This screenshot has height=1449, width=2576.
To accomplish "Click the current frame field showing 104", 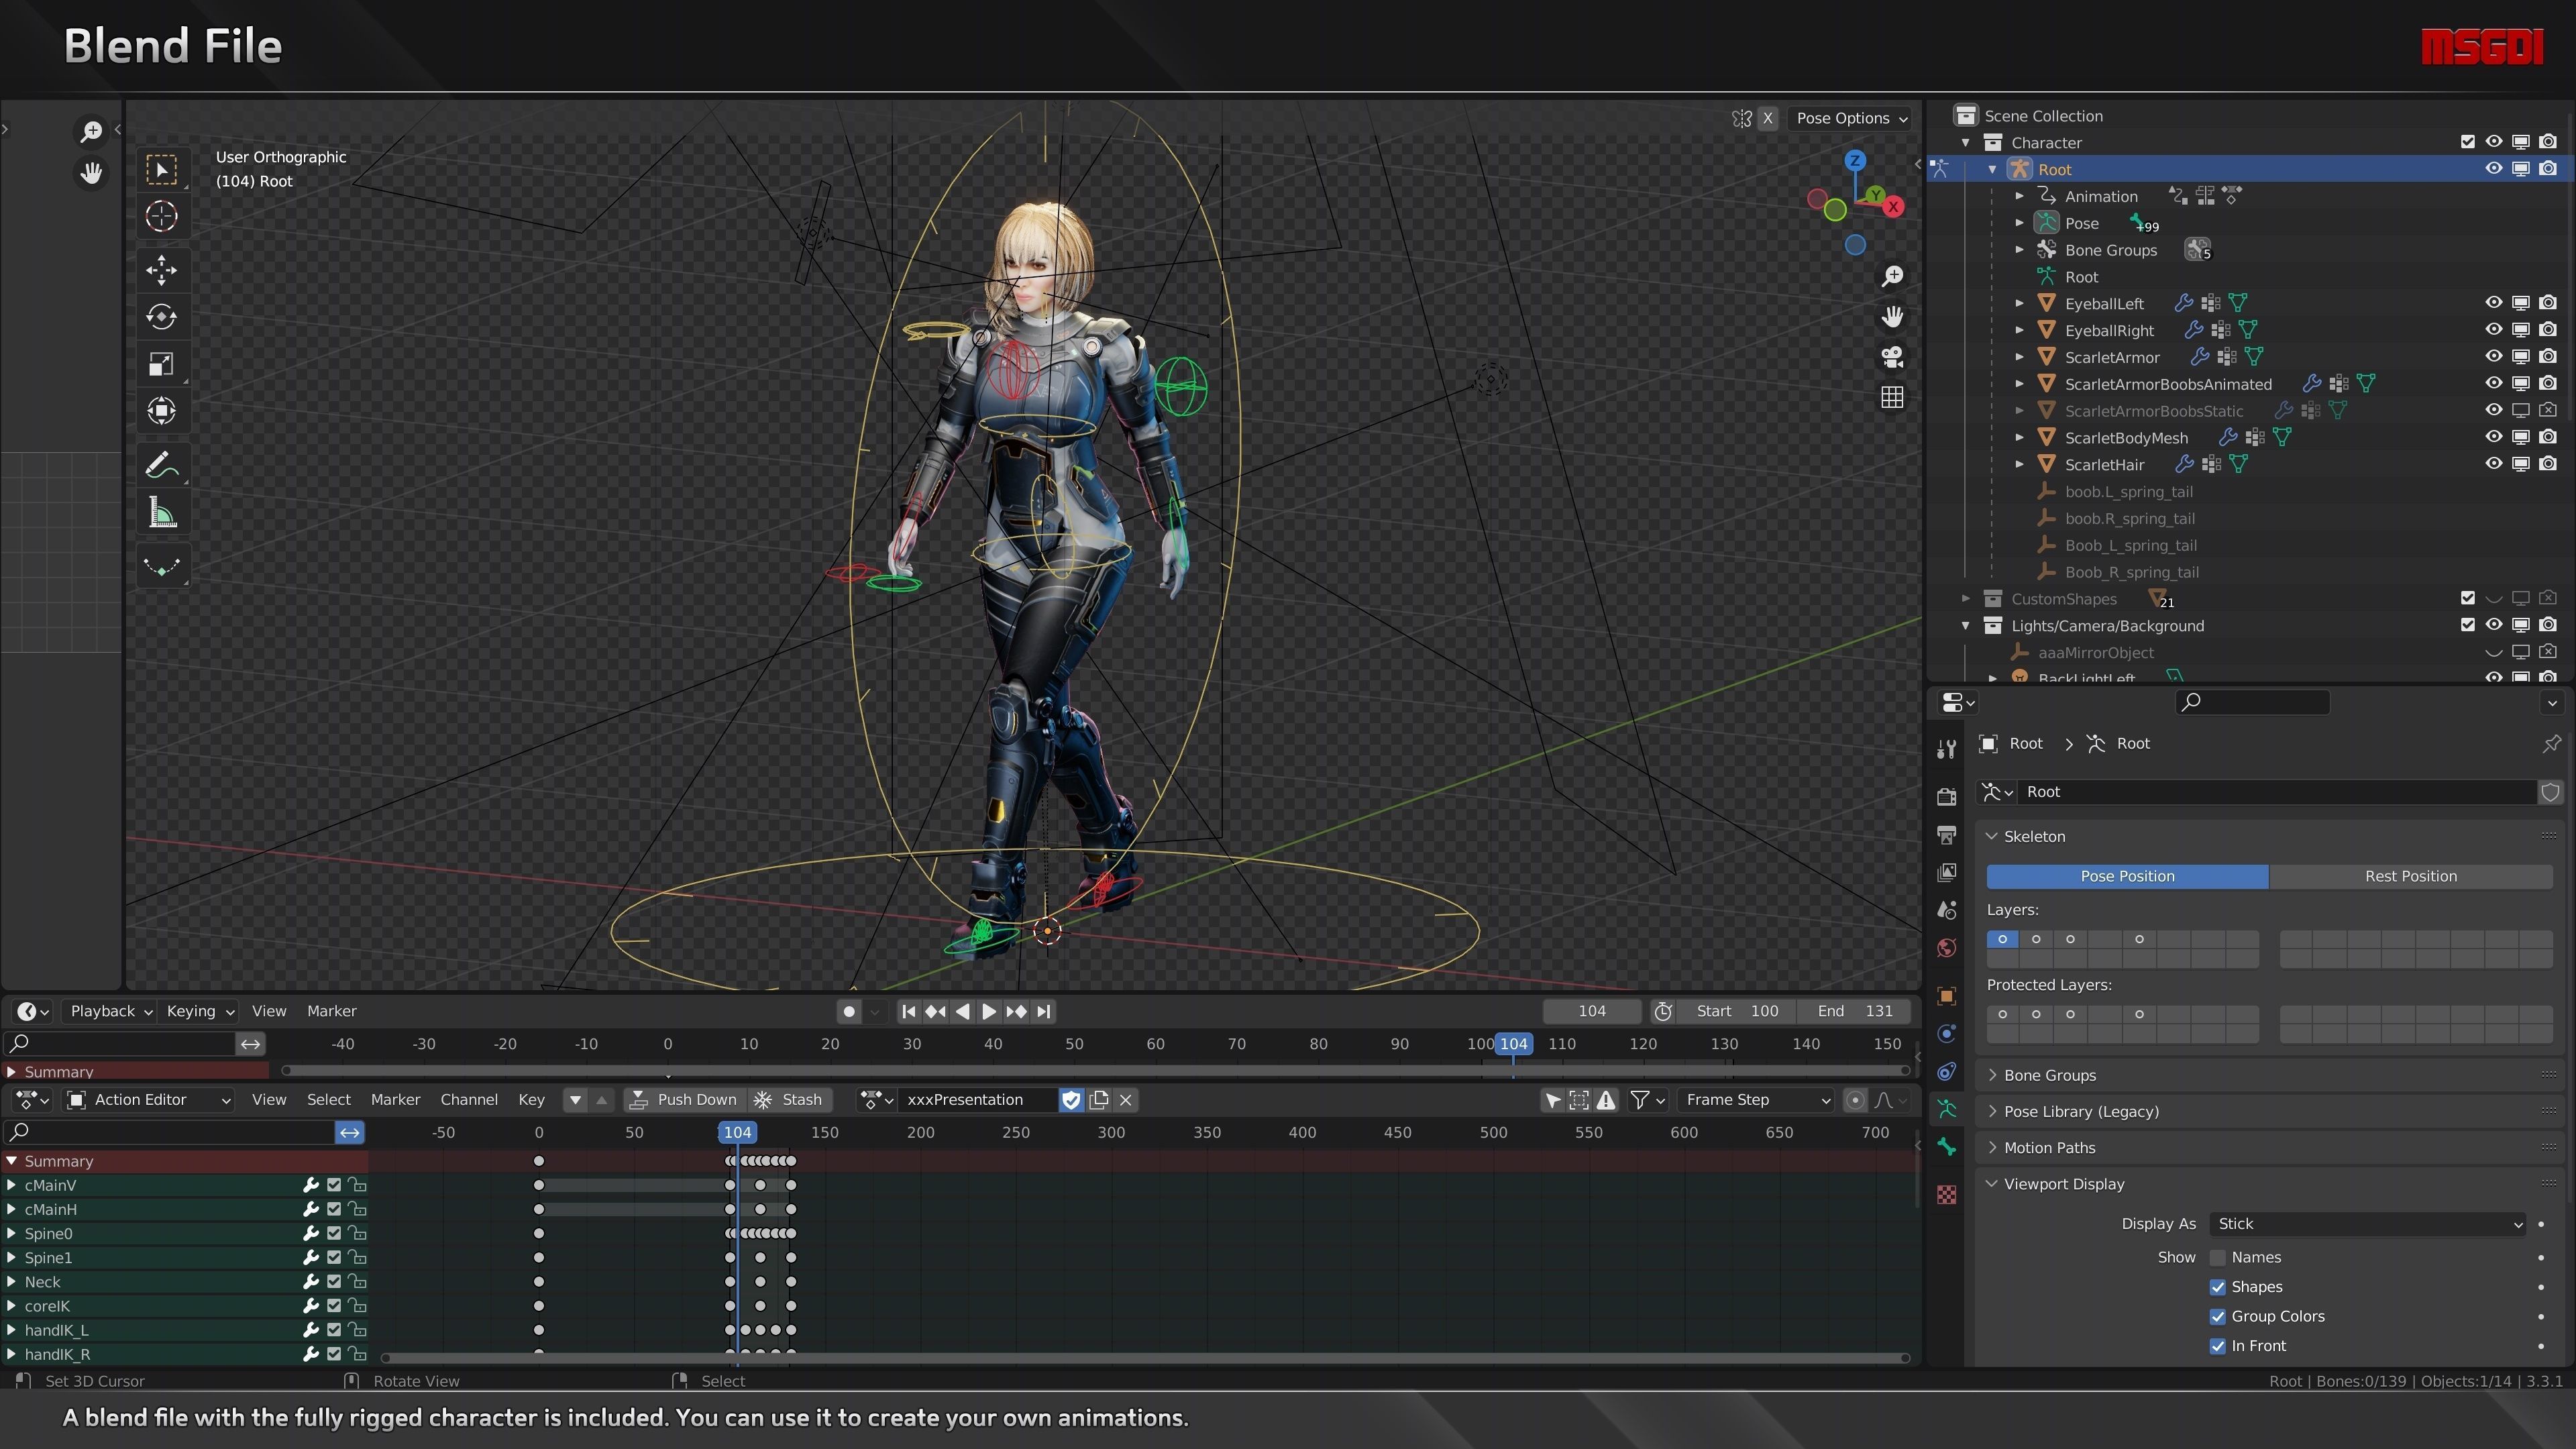I will point(1592,1011).
